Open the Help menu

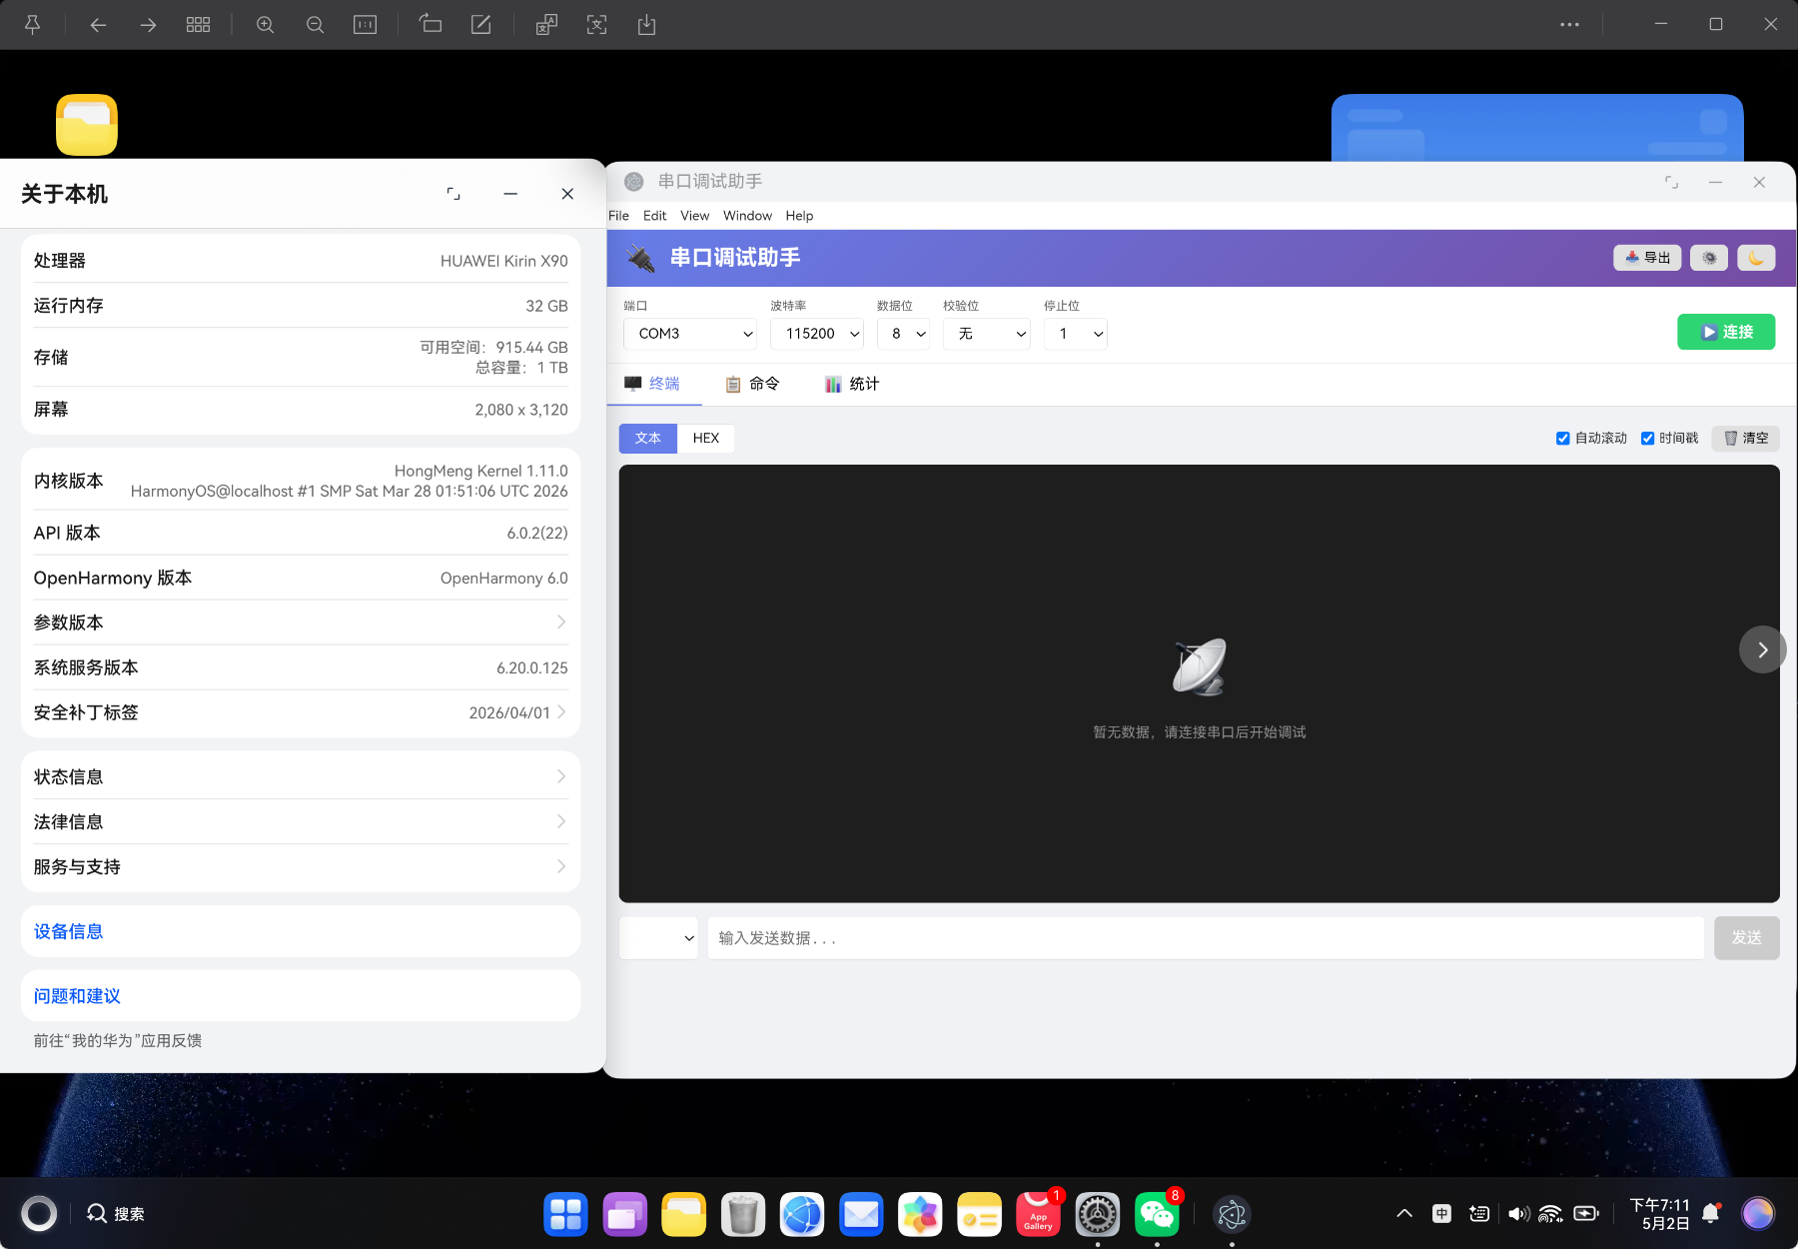[x=799, y=216]
